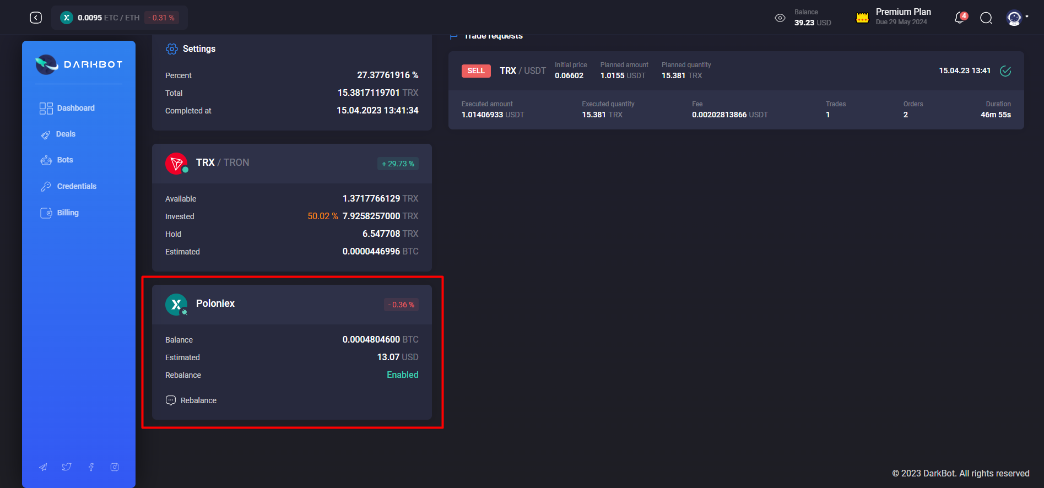Image resolution: width=1044 pixels, height=488 pixels.
Task: Click the Poloniex exchange icon
Action: [176, 305]
